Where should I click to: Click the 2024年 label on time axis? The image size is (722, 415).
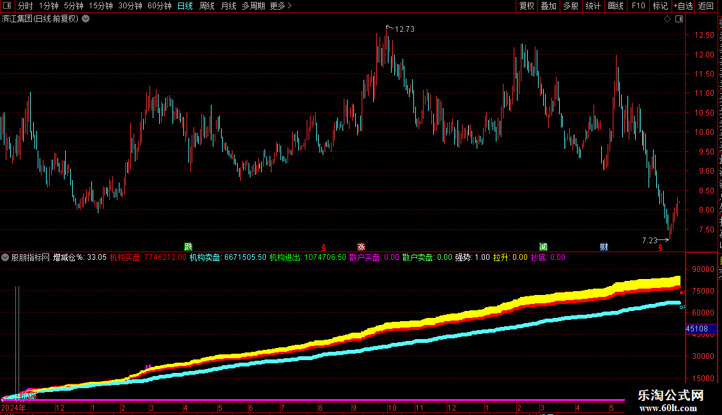[x=13, y=408]
